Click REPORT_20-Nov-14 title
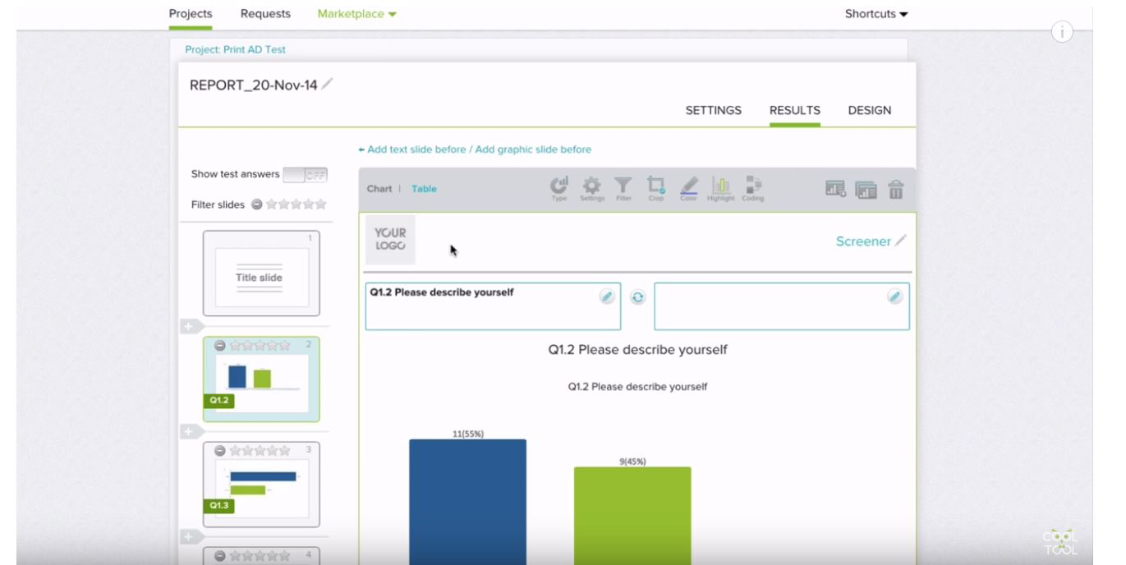 tap(254, 85)
